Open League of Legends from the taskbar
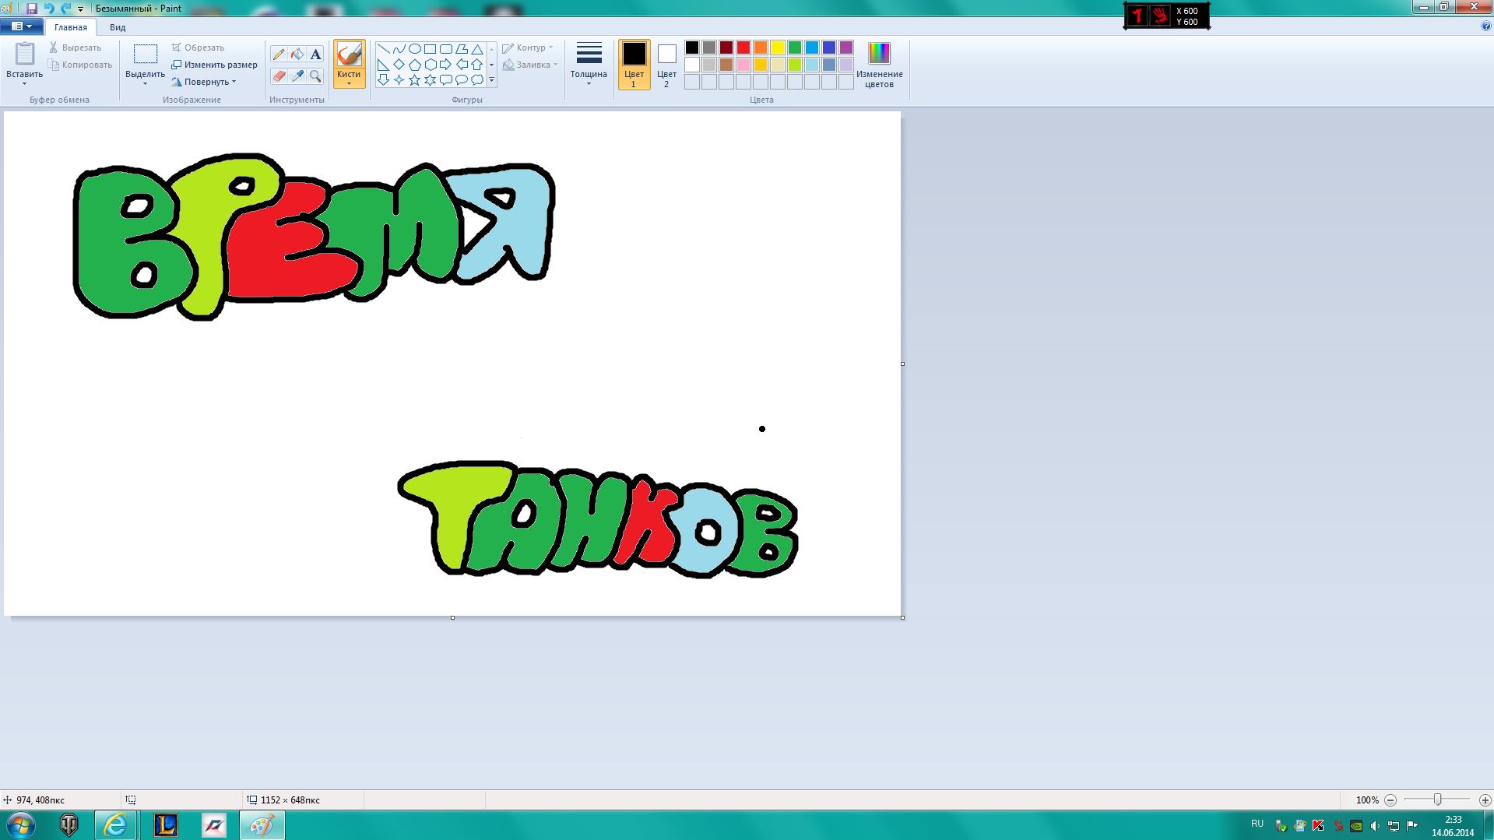This screenshot has height=840, width=1494. tap(166, 825)
